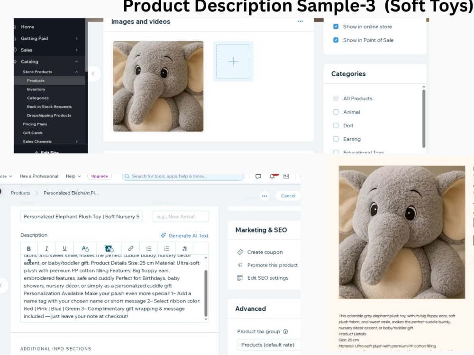Click Cancel button
Viewport: 474px width, 355px height.
(288, 196)
